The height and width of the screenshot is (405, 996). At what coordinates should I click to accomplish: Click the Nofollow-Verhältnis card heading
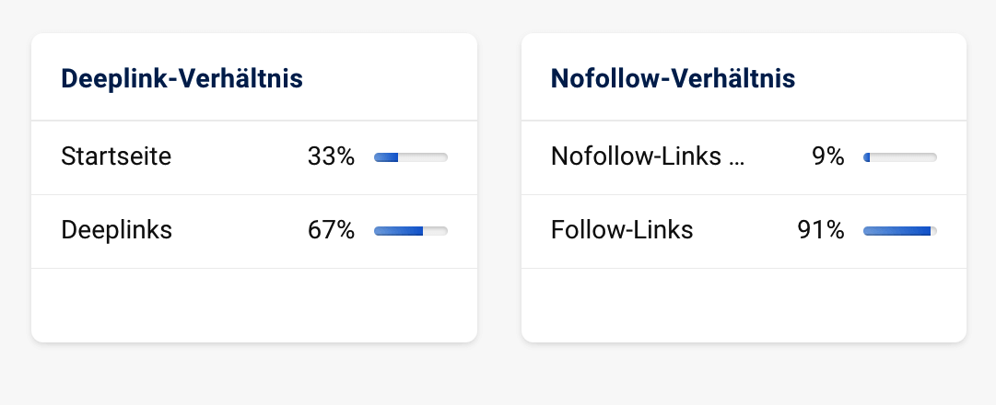pos(673,79)
